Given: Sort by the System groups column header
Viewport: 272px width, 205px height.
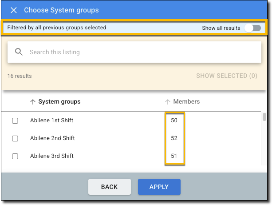Looking at the screenshot, I should coord(59,102).
